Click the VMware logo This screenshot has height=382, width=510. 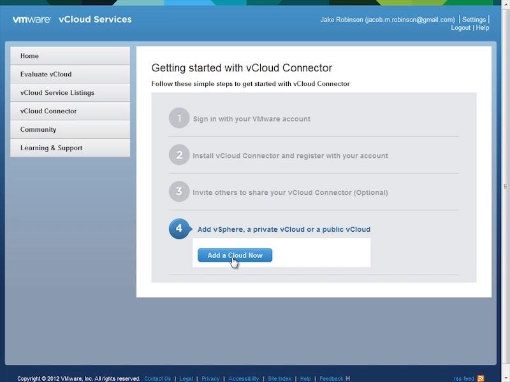coord(31,20)
